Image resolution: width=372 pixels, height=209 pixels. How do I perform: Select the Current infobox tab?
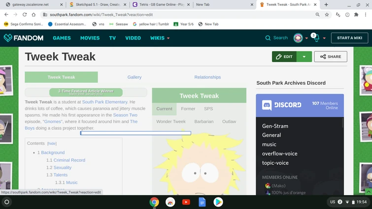(x=165, y=109)
